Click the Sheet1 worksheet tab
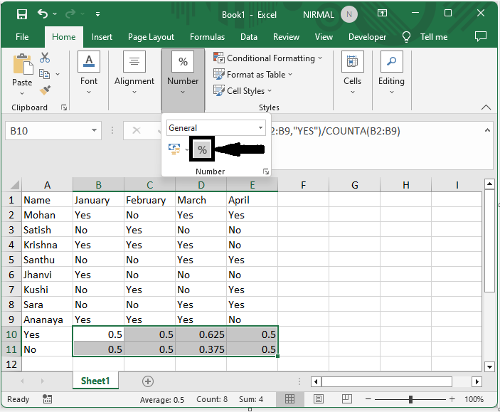The width and height of the screenshot is (500, 412). tap(95, 381)
